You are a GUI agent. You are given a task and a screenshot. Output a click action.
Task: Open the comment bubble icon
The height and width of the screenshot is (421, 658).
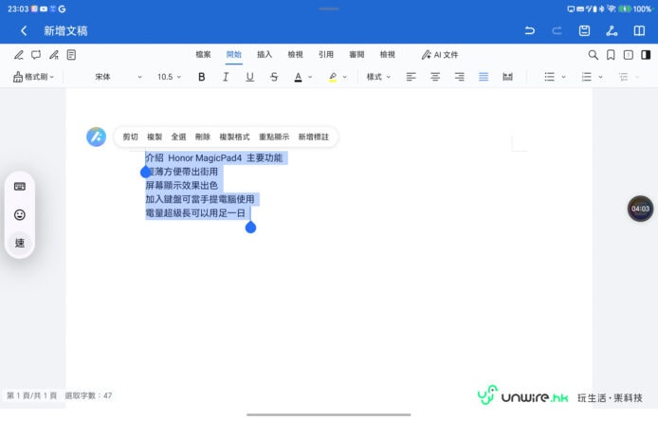pos(36,55)
